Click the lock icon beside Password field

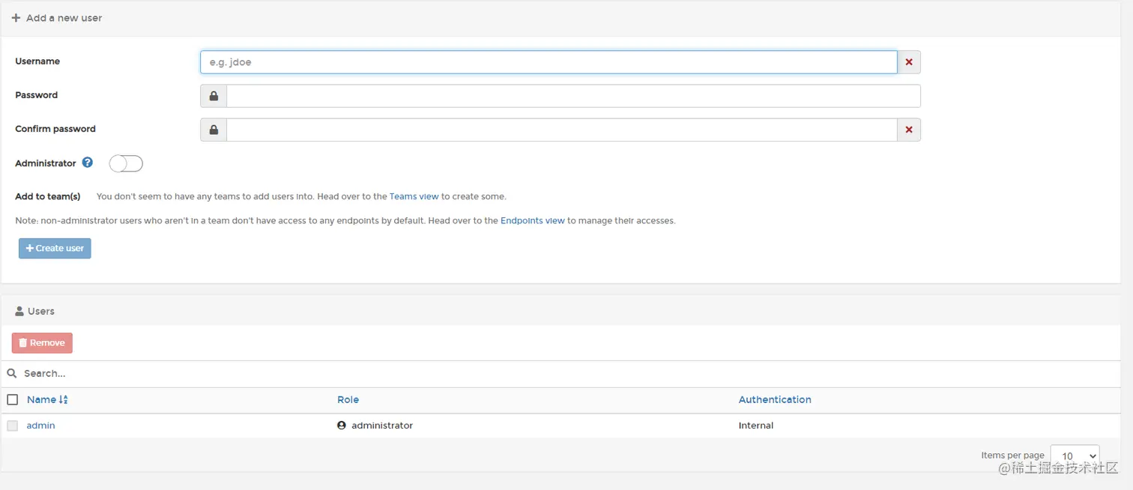click(x=214, y=96)
